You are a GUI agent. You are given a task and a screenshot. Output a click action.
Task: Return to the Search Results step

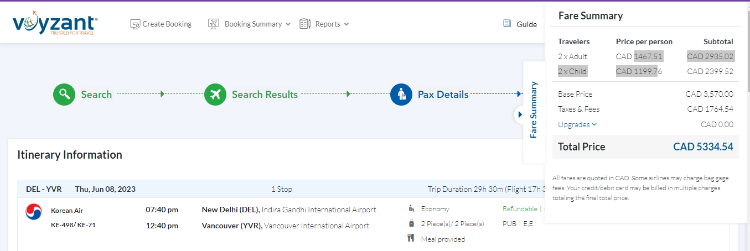[x=265, y=95]
